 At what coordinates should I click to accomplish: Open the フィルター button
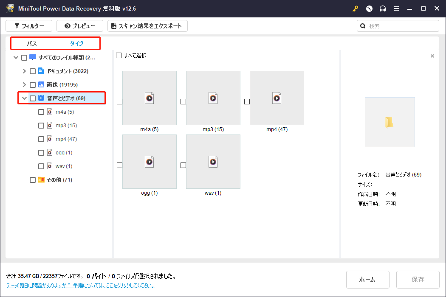(x=29, y=26)
